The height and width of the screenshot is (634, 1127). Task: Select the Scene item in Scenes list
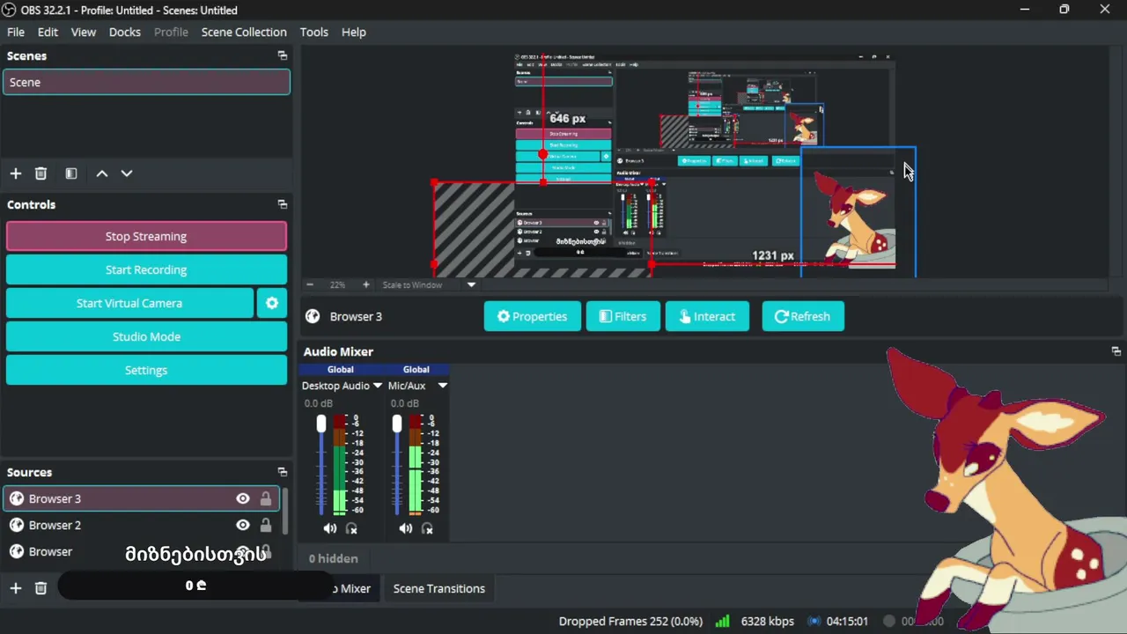click(146, 82)
